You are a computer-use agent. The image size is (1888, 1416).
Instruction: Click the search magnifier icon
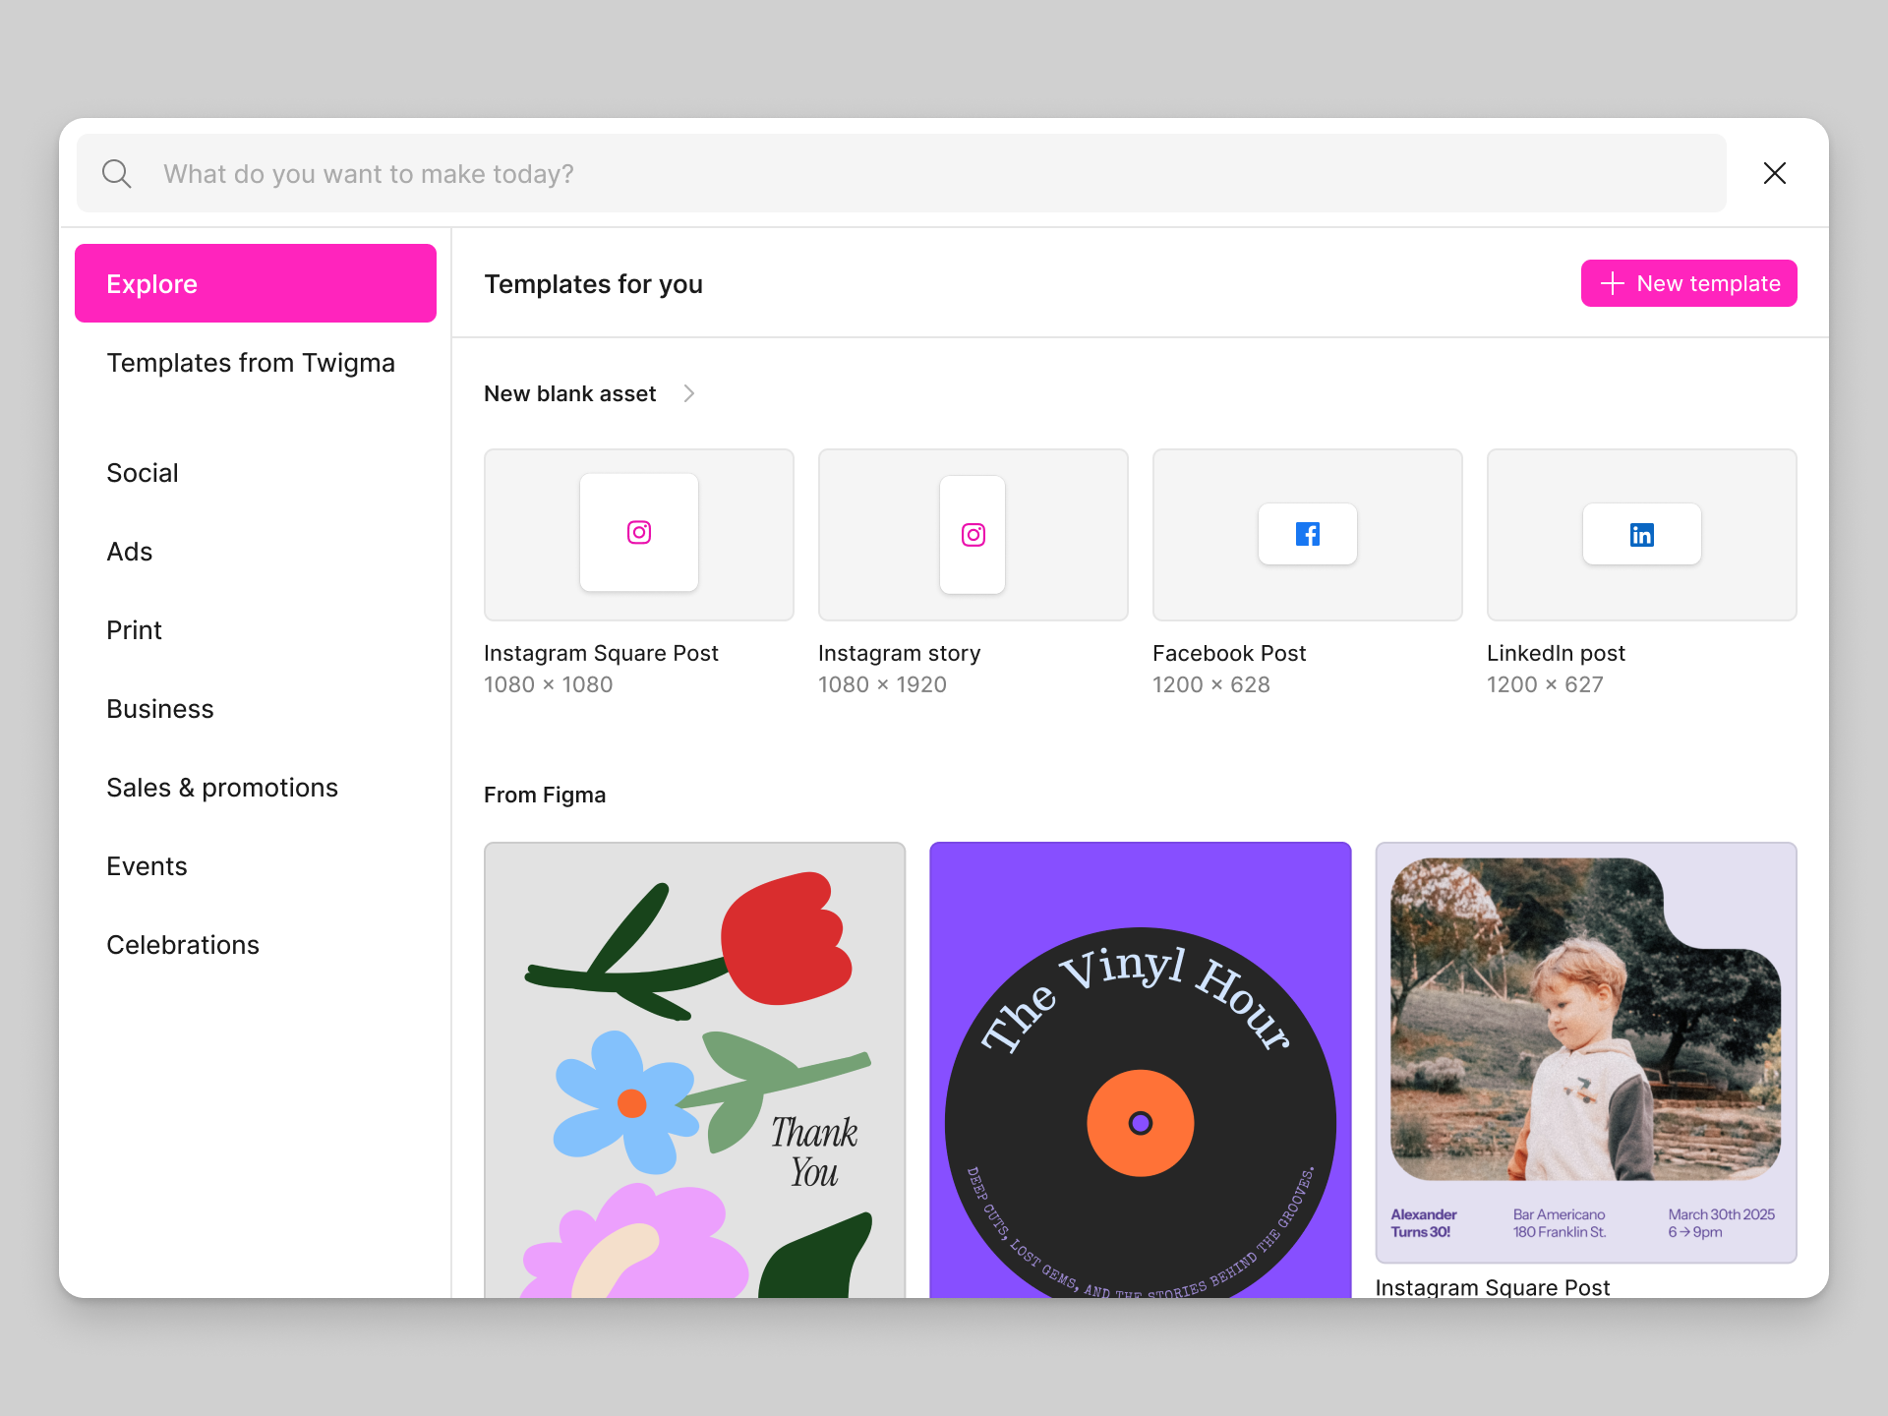tap(116, 173)
